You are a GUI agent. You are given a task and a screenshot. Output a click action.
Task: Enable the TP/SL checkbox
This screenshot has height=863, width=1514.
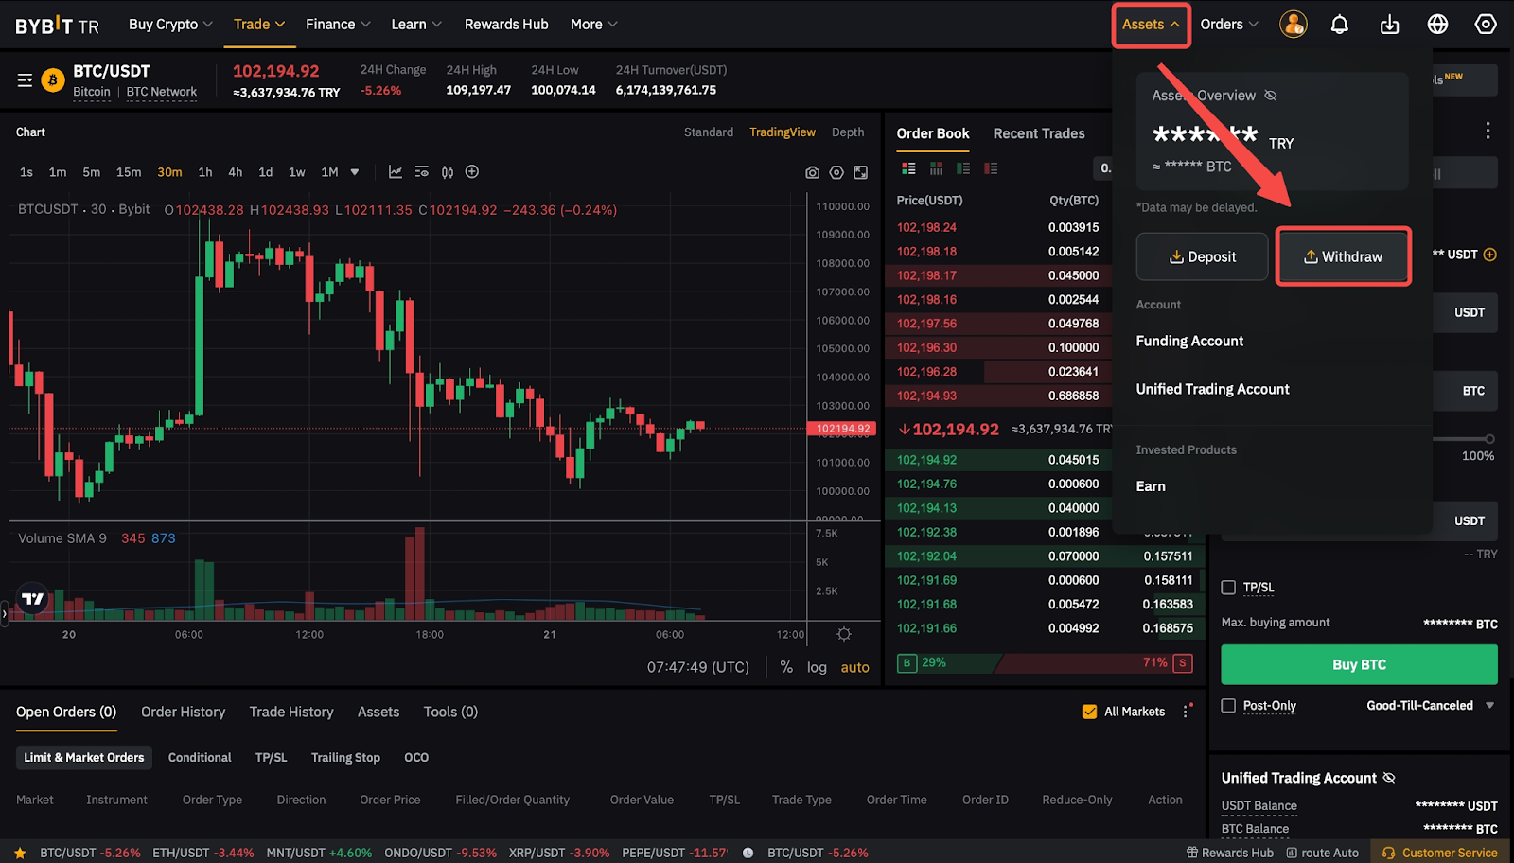coord(1228,588)
